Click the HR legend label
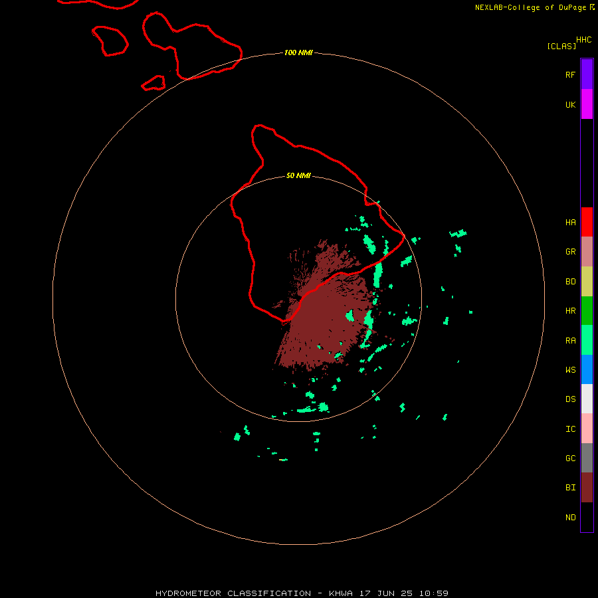 coord(570,311)
